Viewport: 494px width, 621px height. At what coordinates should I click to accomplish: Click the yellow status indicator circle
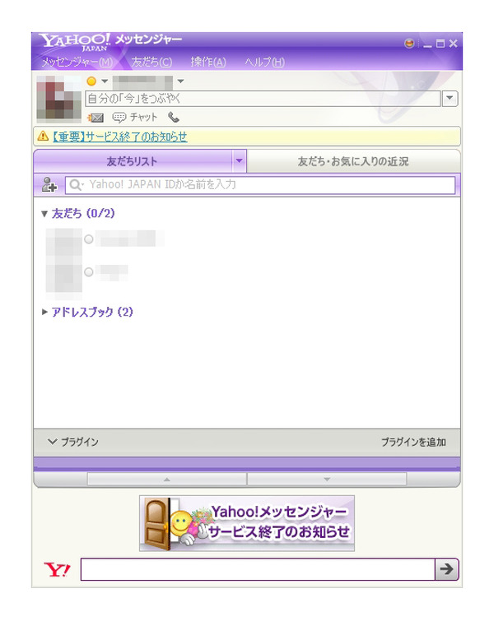[91, 81]
